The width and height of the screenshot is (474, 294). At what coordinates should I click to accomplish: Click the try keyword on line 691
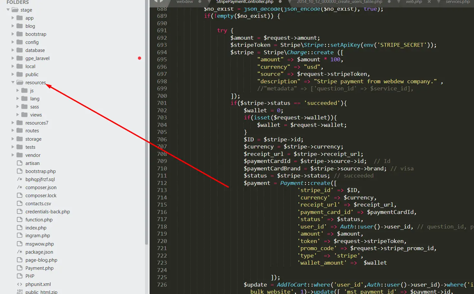[x=222, y=30]
